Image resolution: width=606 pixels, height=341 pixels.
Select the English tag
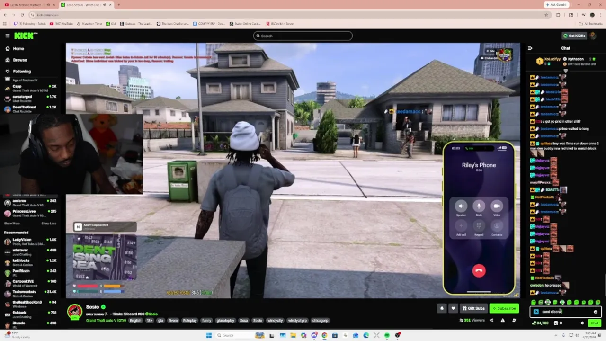(x=135, y=321)
